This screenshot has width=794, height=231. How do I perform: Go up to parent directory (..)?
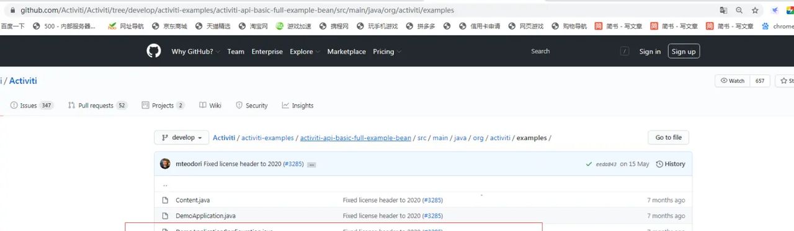coord(165,185)
